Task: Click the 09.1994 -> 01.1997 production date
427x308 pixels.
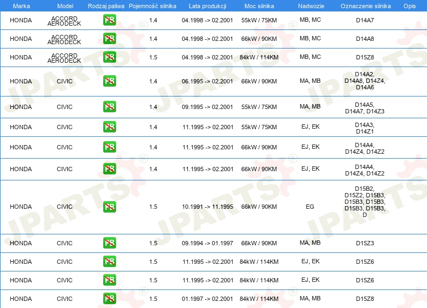Action: pos(207,243)
